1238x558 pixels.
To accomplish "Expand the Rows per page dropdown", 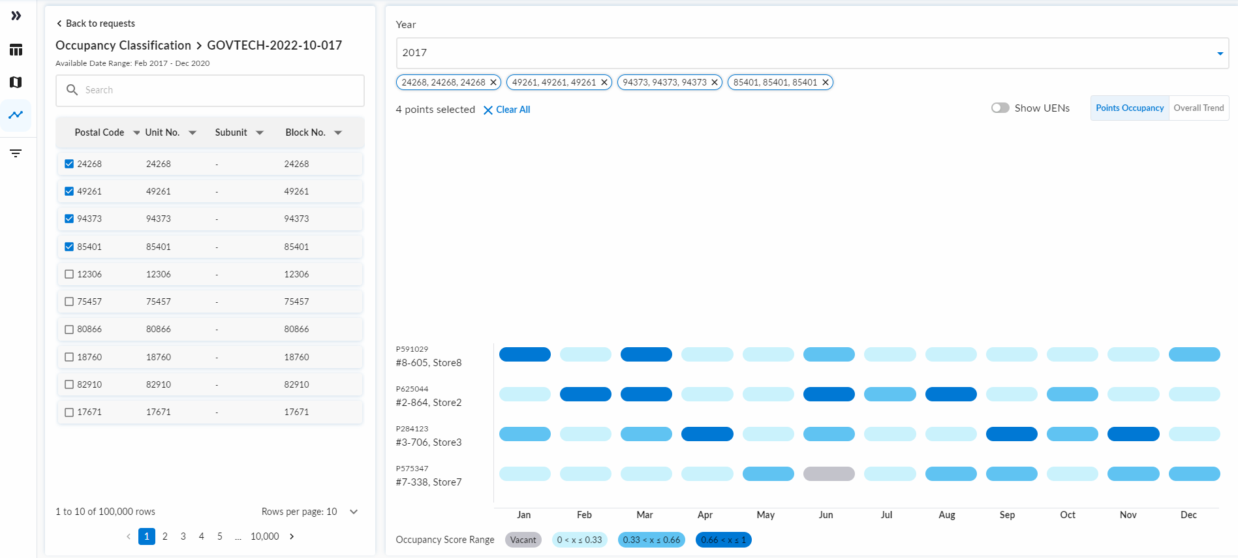I will tap(354, 512).
